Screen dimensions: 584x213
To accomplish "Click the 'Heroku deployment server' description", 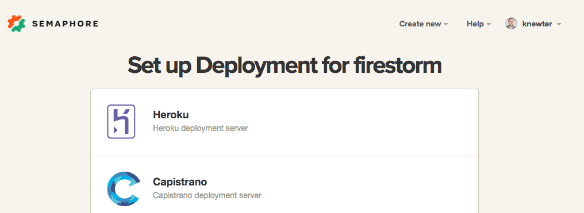I will coord(201,128).
